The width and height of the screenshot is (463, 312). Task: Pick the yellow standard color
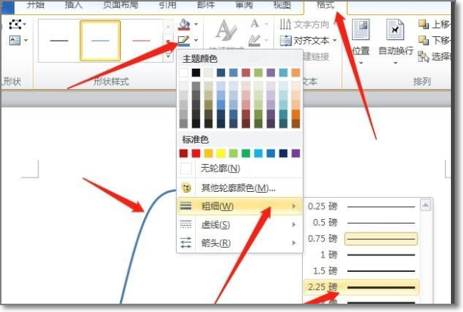(221, 153)
